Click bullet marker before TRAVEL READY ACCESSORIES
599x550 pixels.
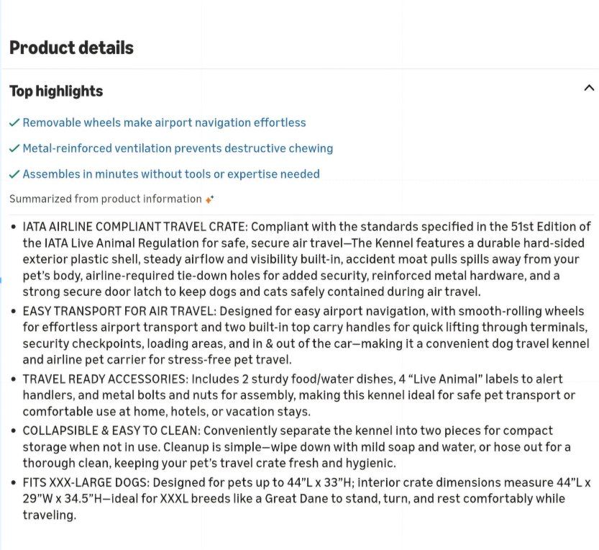(x=14, y=379)
